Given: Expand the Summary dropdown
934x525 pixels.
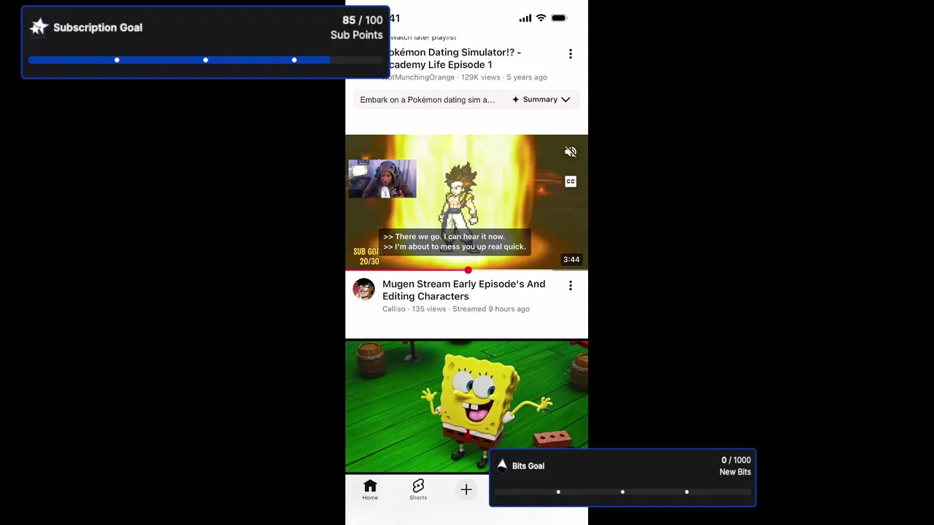Looking at the screenshot, I should (x=541, y=99).
